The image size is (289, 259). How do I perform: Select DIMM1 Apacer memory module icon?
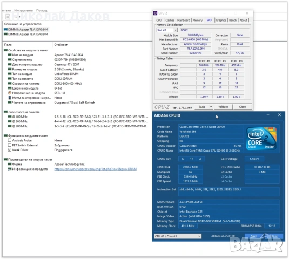click(x=5, y=29)
